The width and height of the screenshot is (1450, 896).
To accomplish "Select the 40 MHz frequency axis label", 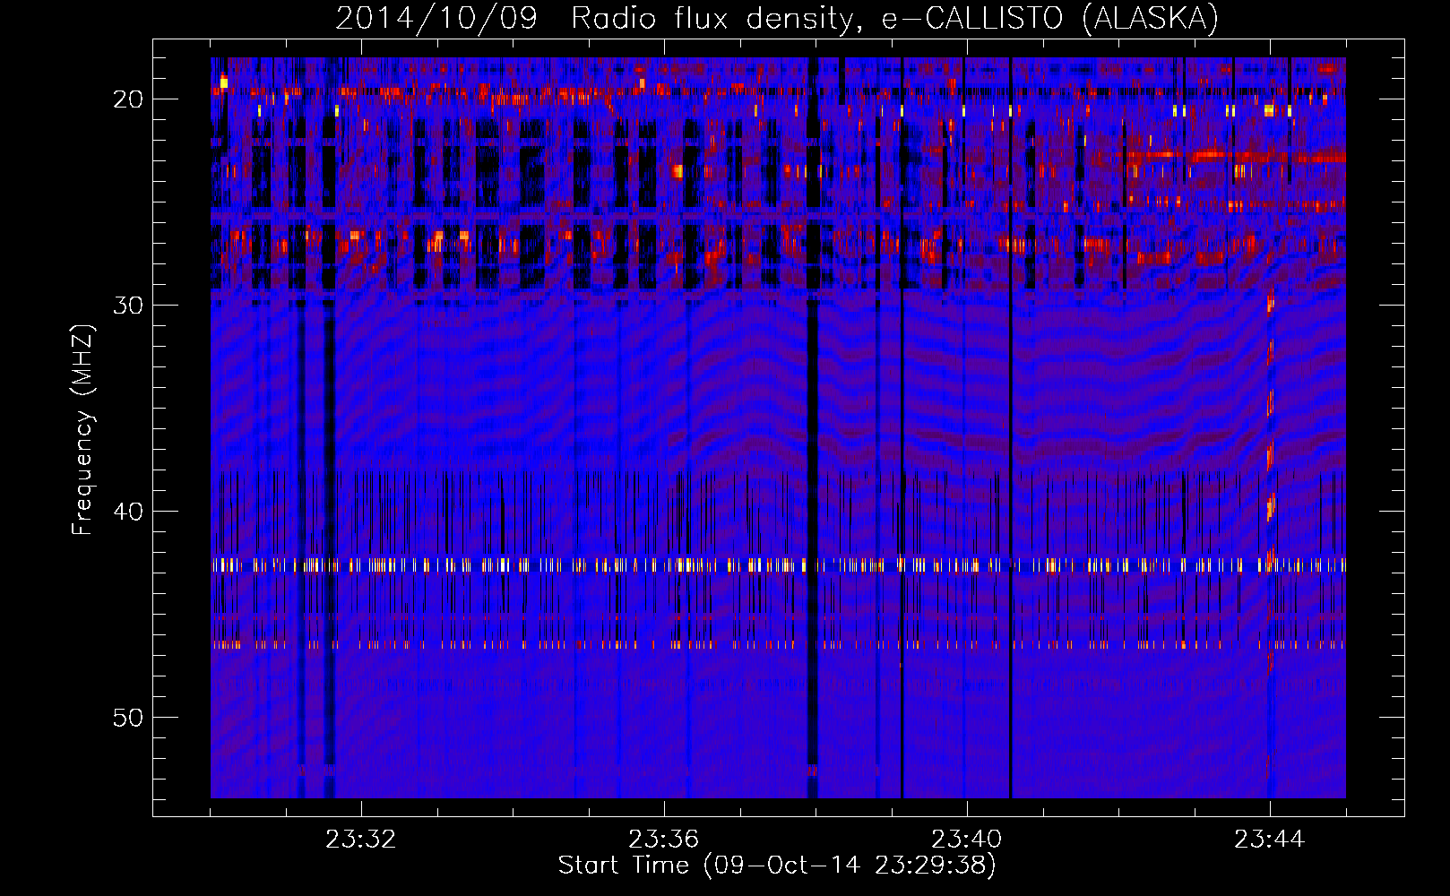I will click(x=128, y=512).
